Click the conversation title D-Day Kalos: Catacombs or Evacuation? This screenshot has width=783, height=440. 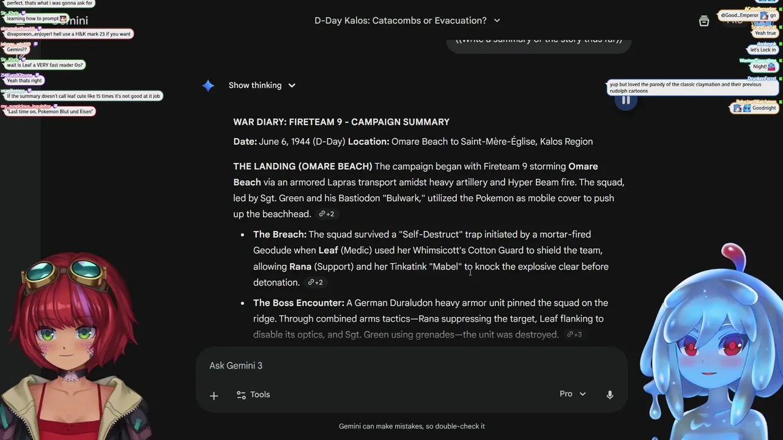tap(400, 20)
